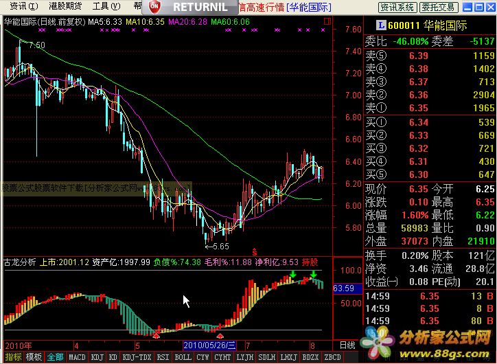Click the 资讯系统 button
Screen dimensions: 497x364
(x=397, y=8)
